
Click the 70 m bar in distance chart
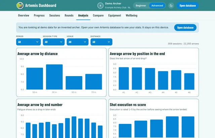[94, 82]
